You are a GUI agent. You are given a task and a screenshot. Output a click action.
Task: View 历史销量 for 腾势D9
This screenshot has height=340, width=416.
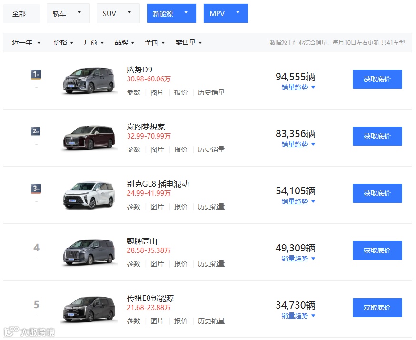click(x=211, y=92)
